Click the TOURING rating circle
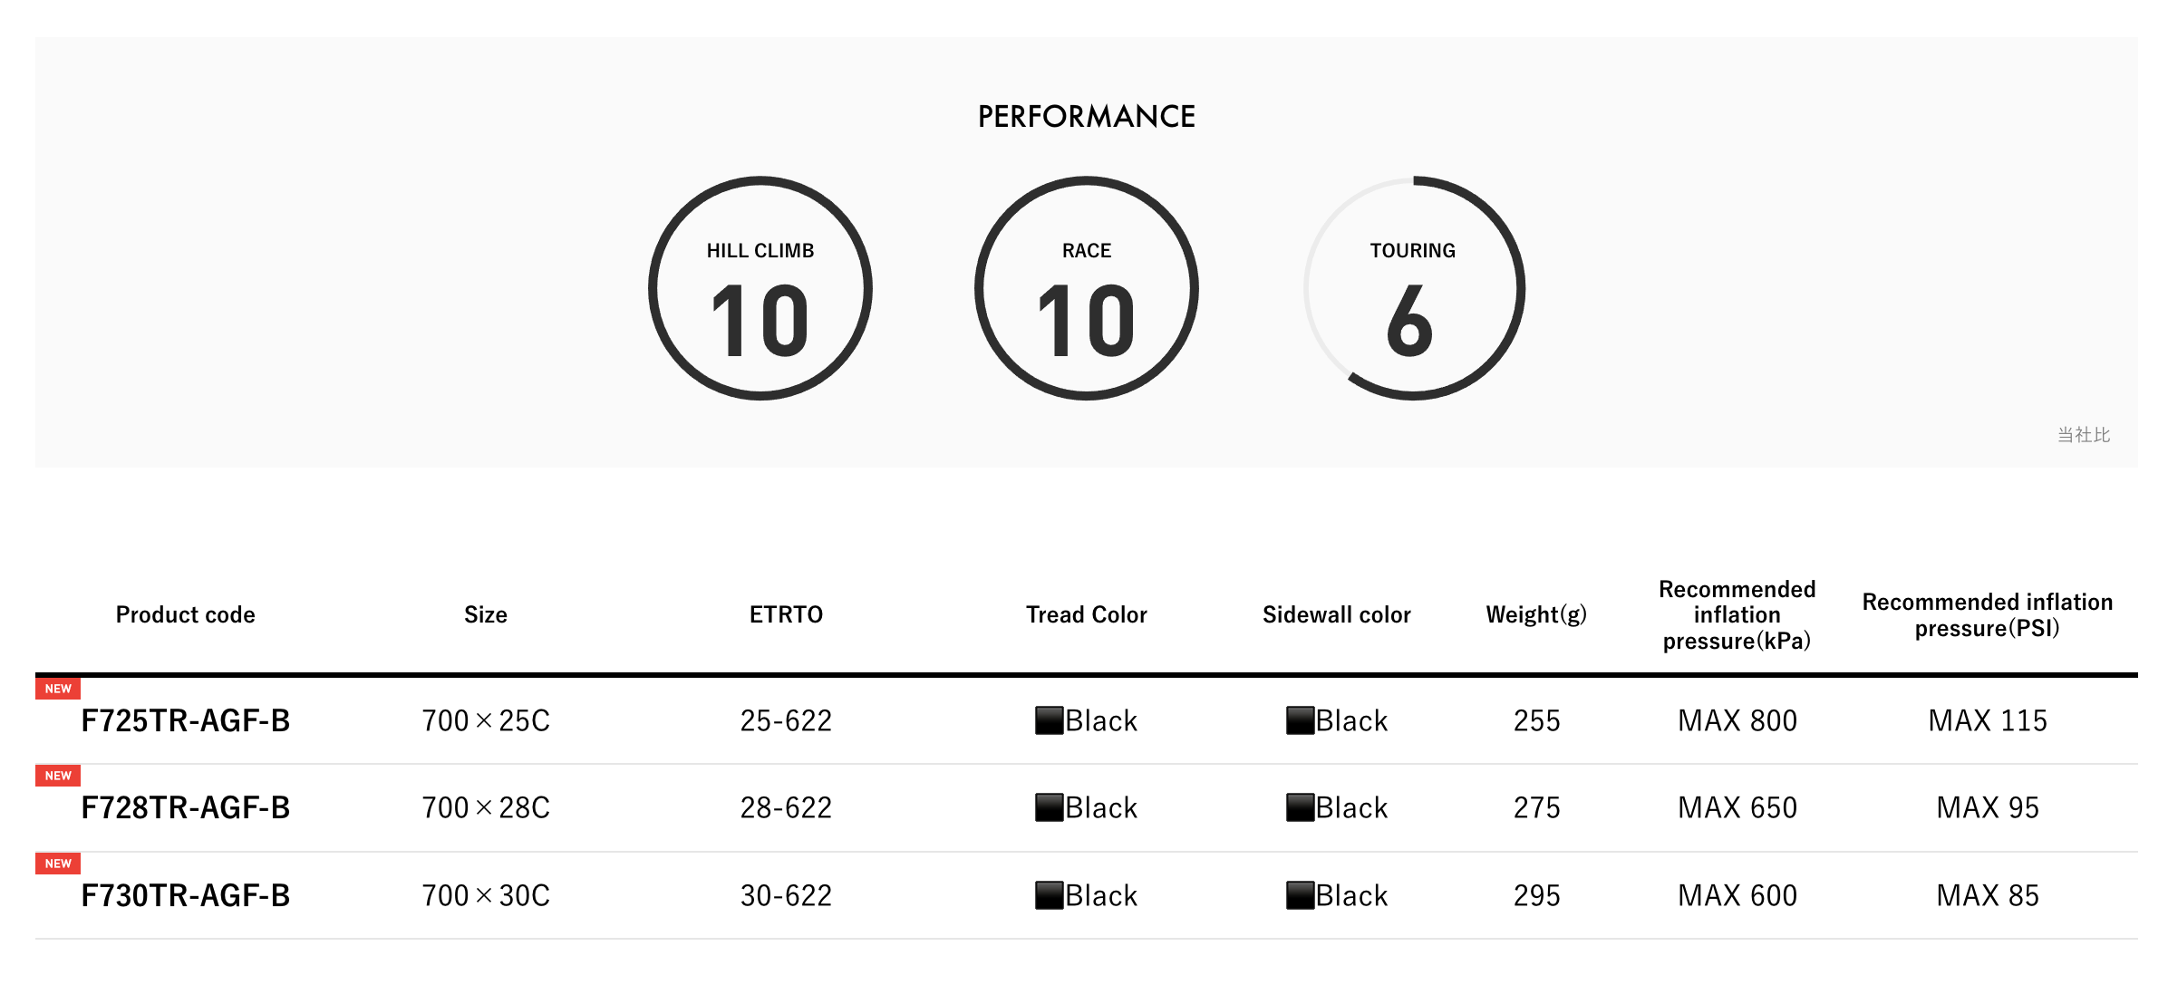The image size is (2168, 1004). point(1413,288)
